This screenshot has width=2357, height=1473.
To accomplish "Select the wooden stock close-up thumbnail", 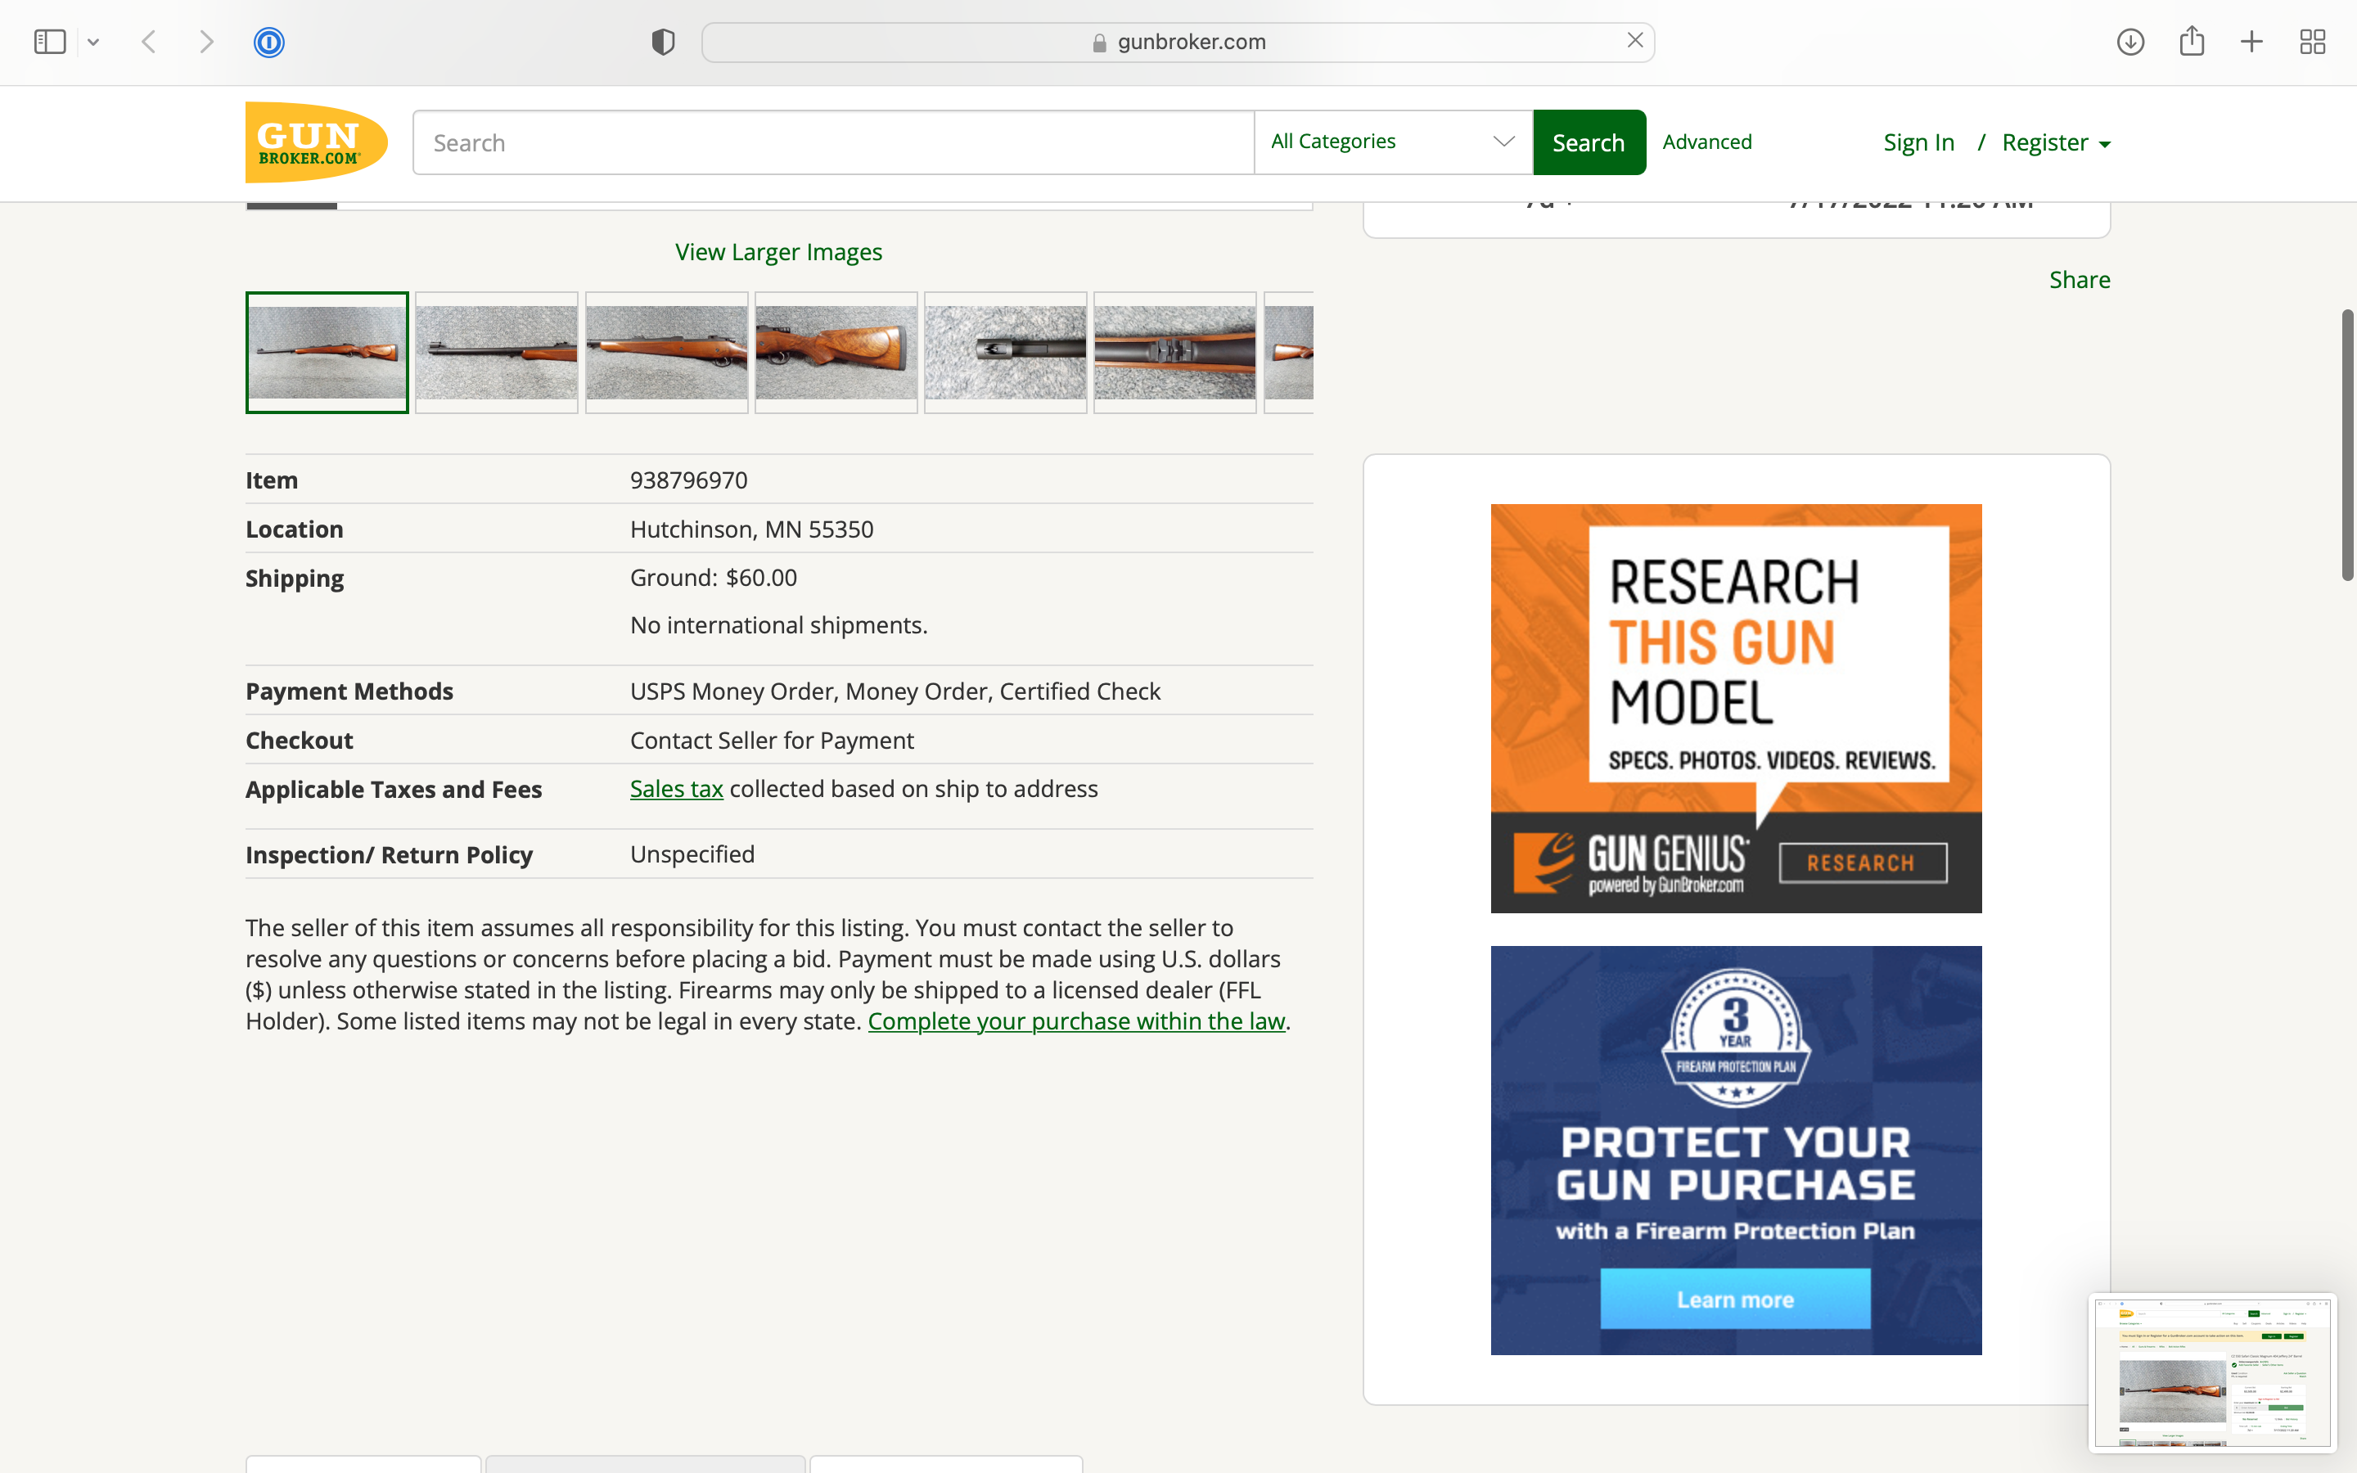I will pos(836,353).
